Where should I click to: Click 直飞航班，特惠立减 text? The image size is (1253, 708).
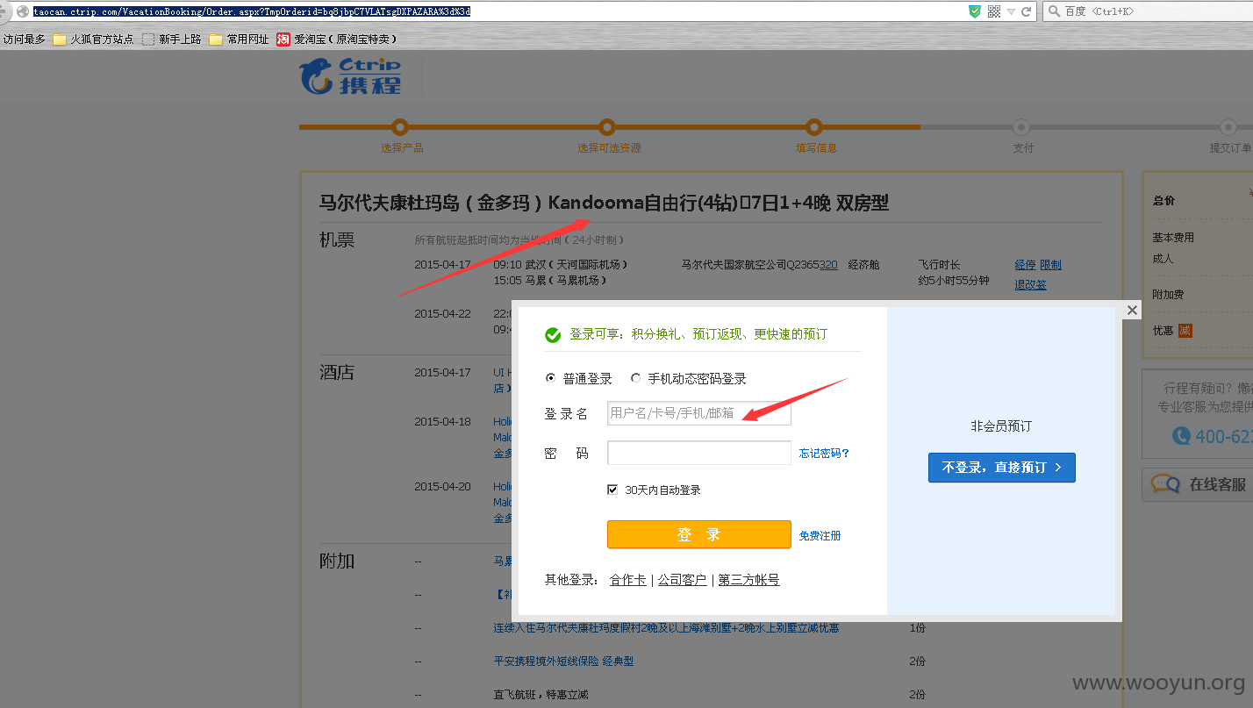pos(541,694)
